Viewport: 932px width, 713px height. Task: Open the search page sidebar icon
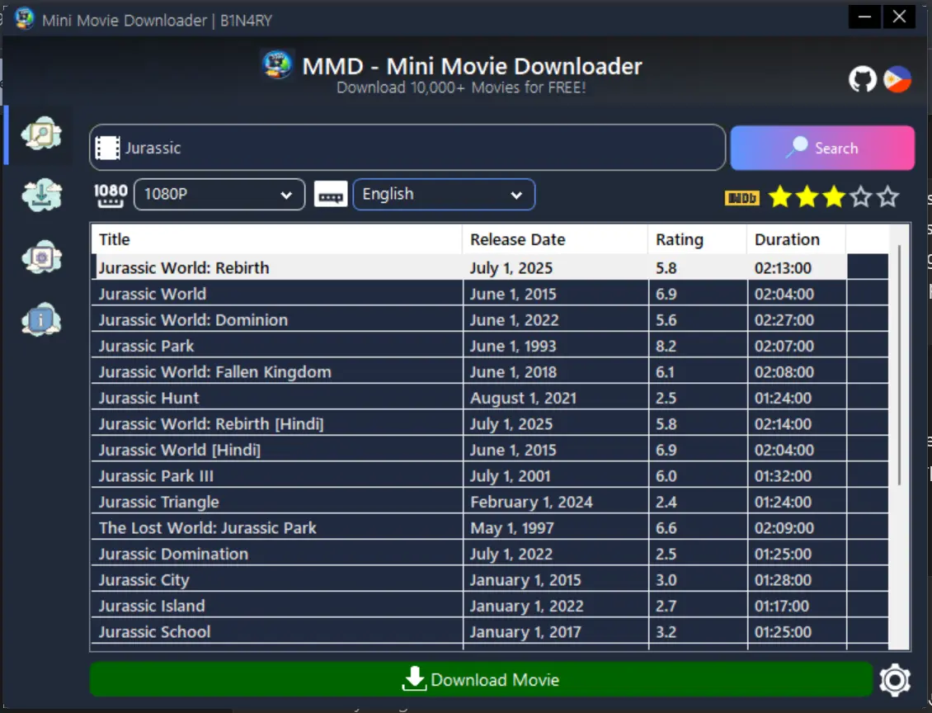(x=41, y=135)
